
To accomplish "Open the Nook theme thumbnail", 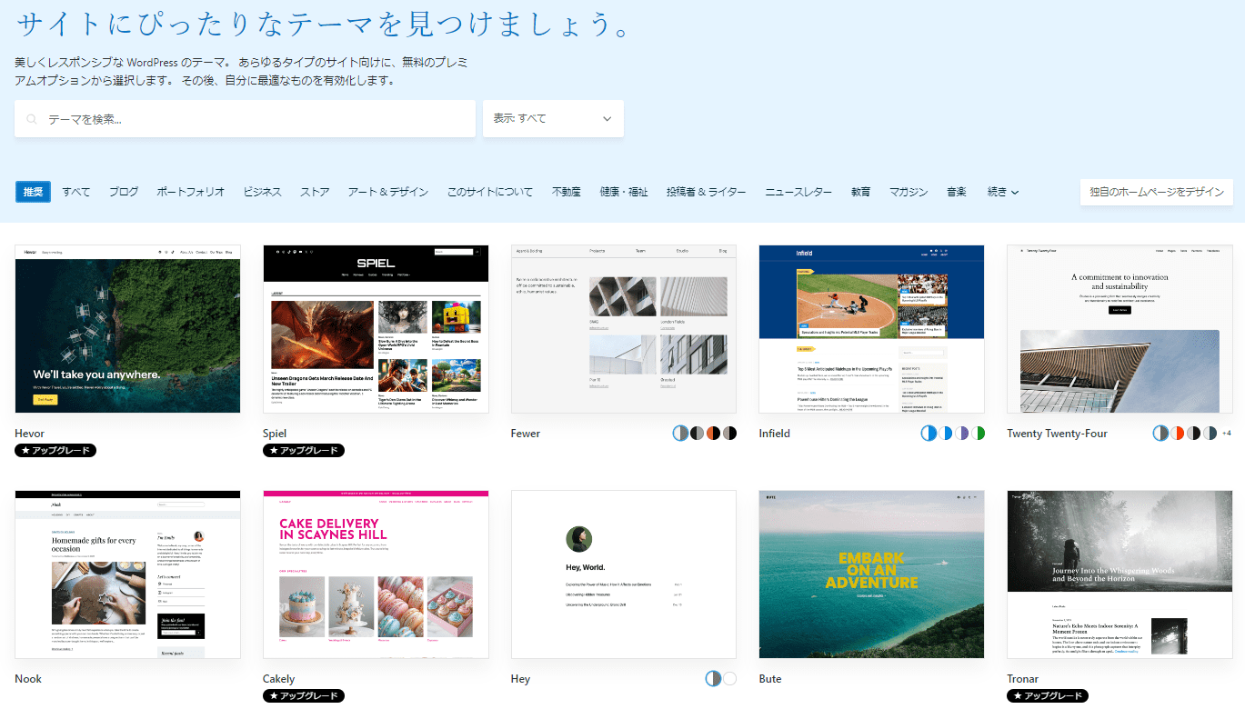I will tap(127, 574).
